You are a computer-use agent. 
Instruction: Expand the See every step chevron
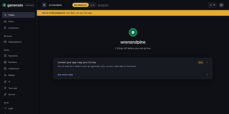coord(207,75)
